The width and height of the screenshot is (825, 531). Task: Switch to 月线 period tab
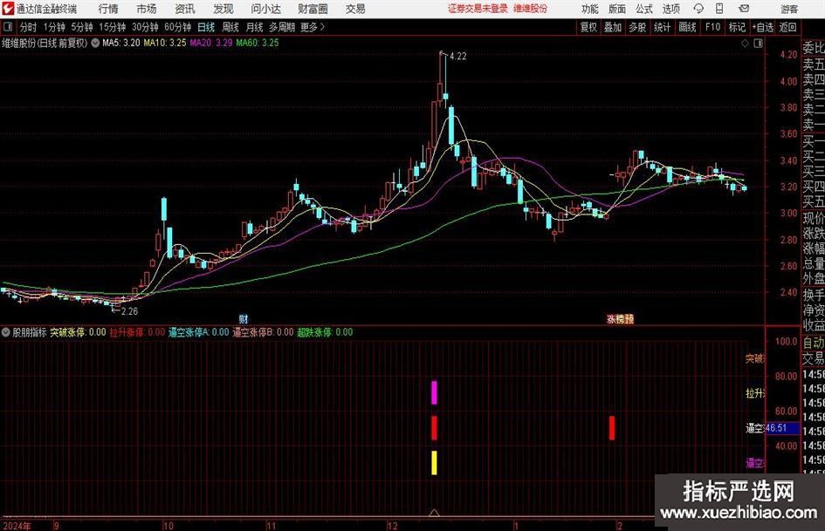tap(254, 27)
